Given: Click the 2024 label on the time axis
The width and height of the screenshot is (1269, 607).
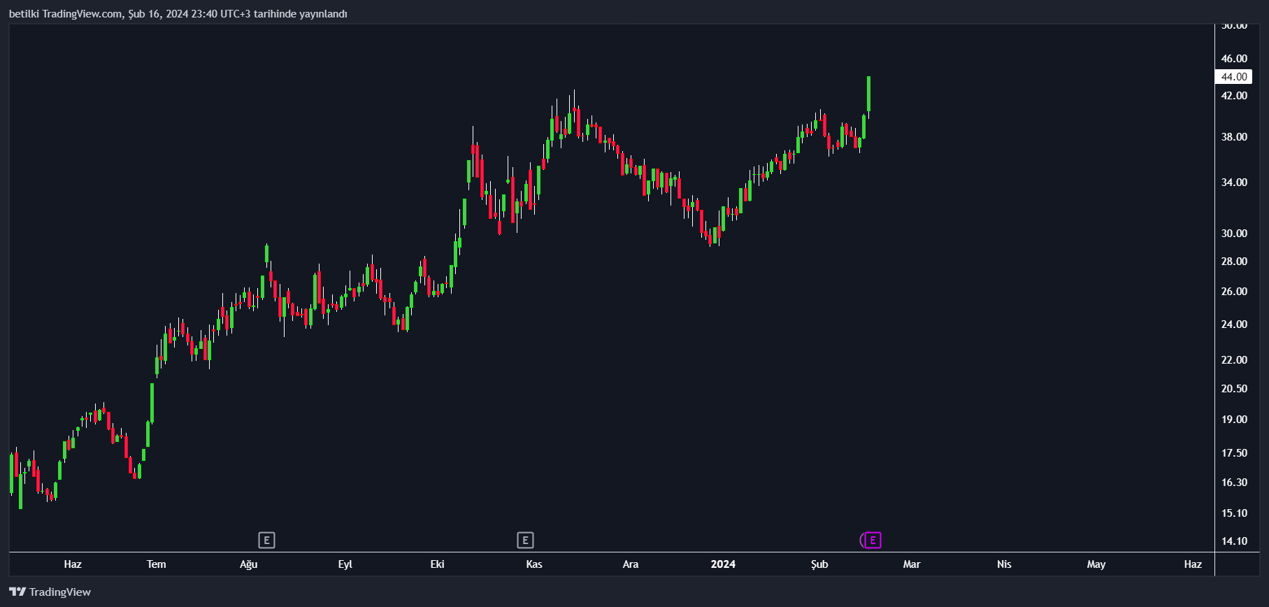Looking at the screenshot, I should pos(723,564).
